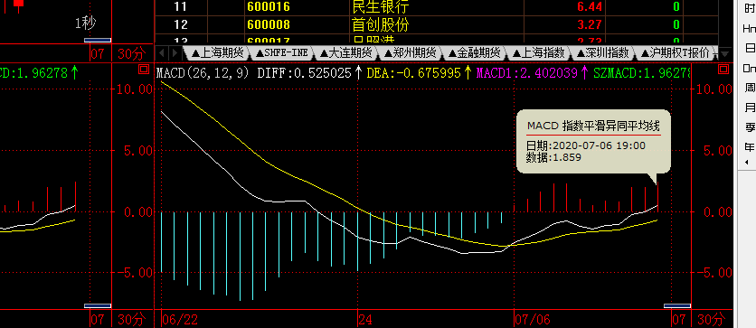This screenshot has width=756, height=328.
Task: Click the bottom left chart scroll handle
Action: click(98, 305)
